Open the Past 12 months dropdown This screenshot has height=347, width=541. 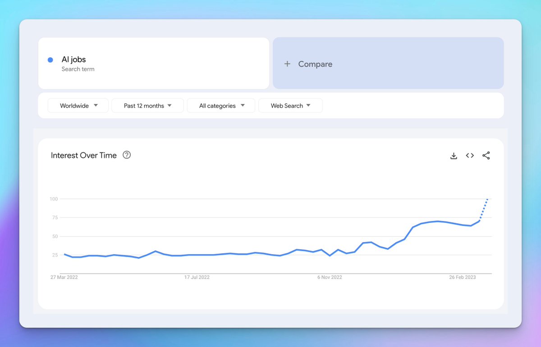pos(147,105)
